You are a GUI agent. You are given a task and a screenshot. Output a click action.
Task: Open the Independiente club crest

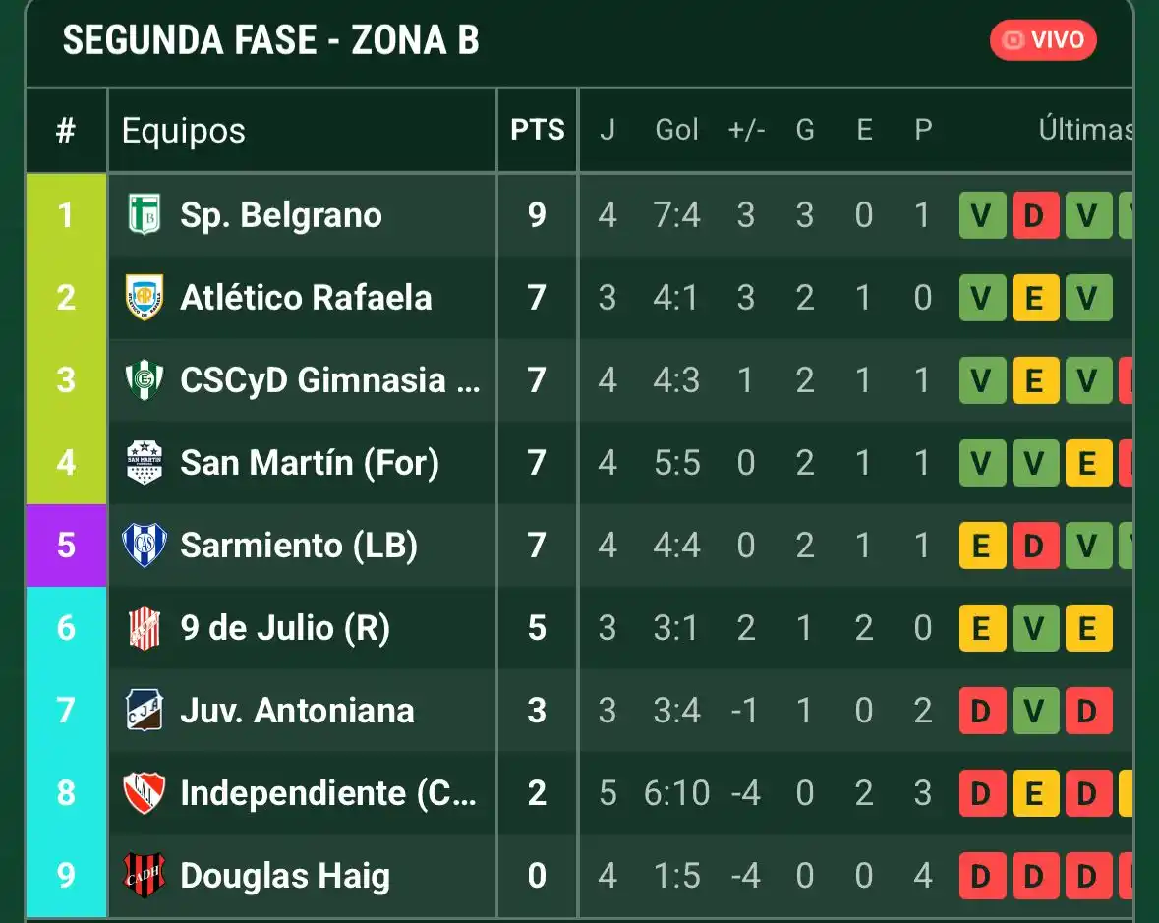click(x=144, y=793)
